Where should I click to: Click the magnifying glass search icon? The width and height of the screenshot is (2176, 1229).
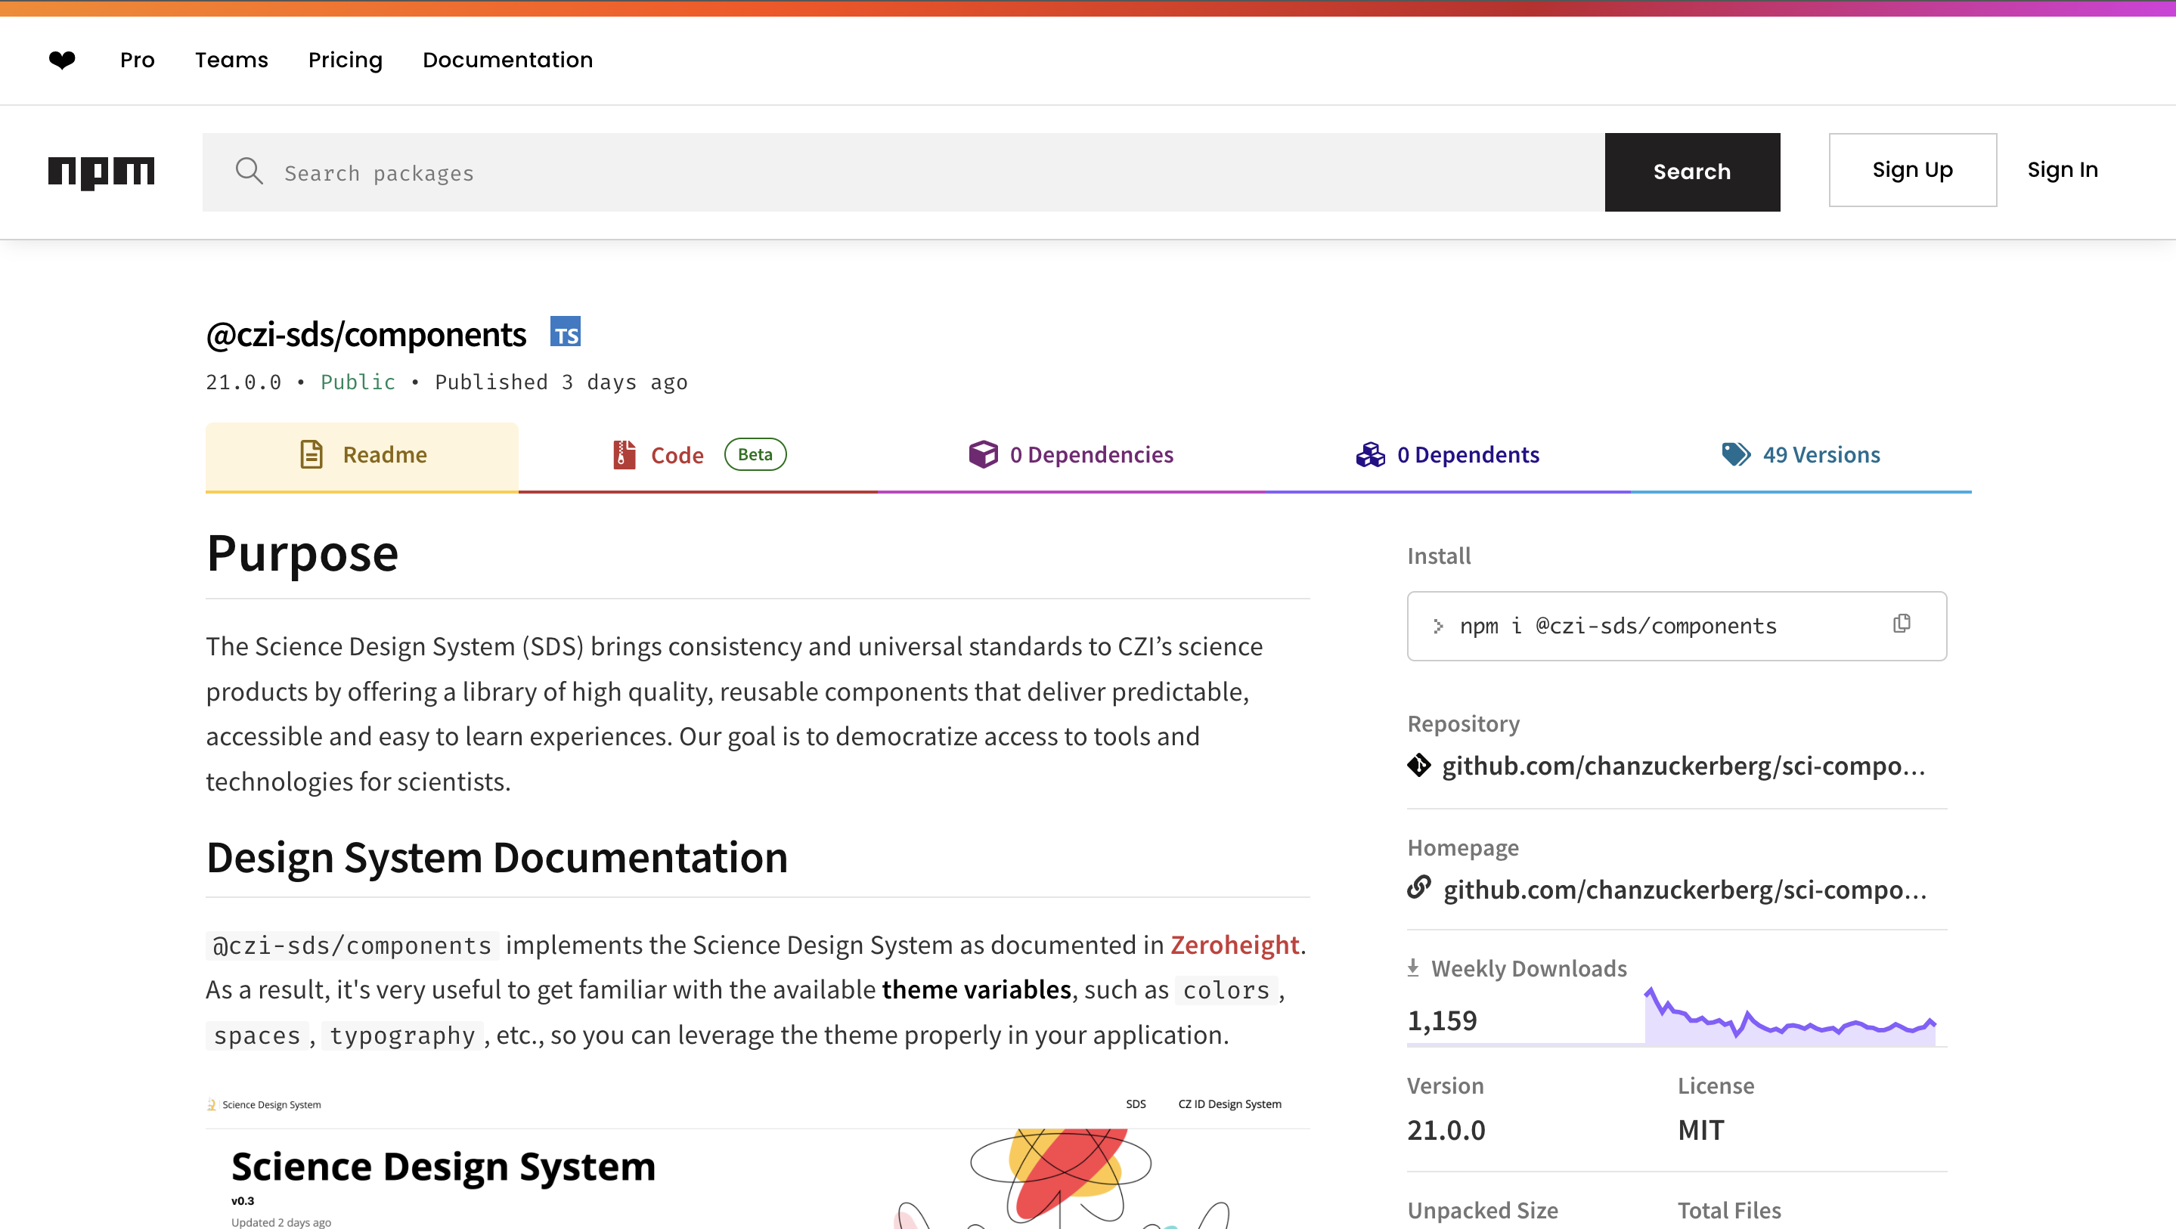pyautogui.click(x=250, y=172)
